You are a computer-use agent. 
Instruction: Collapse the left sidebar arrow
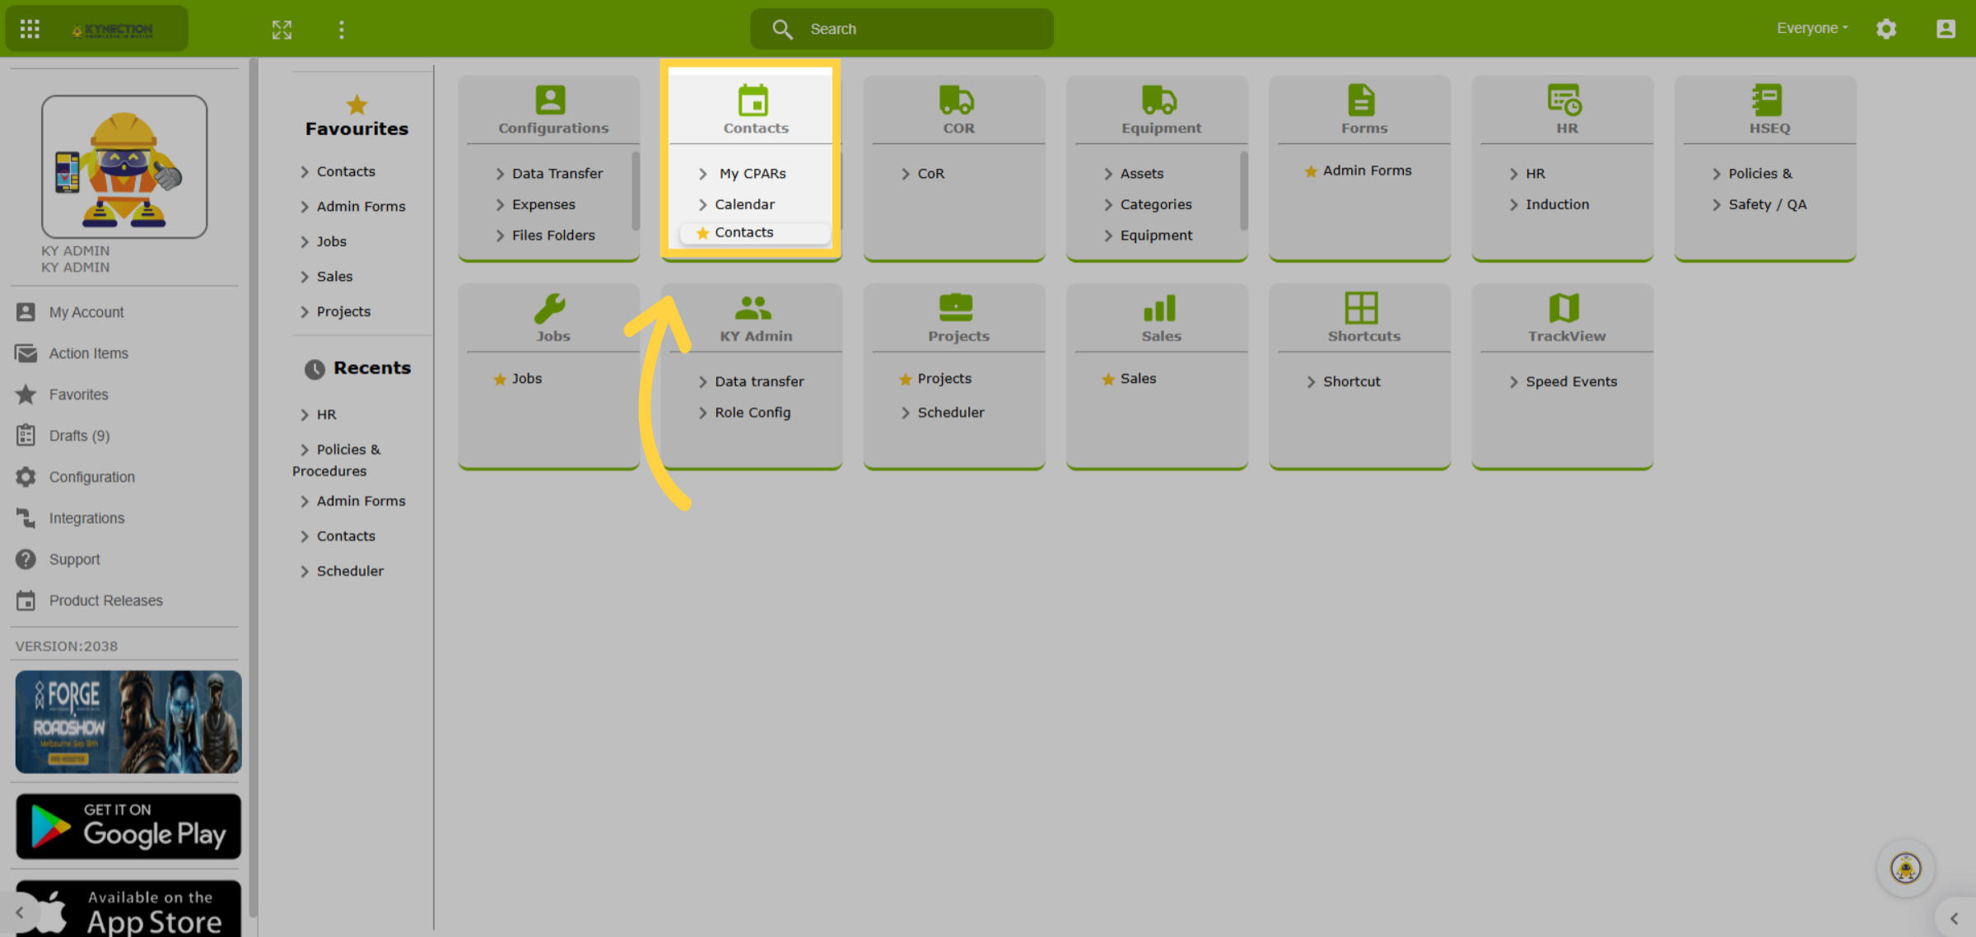[x=19, y=912]
